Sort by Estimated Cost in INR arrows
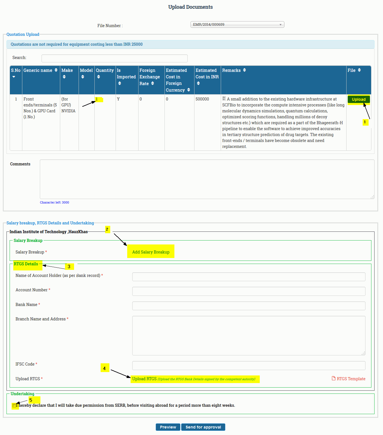 pos(198,83)
